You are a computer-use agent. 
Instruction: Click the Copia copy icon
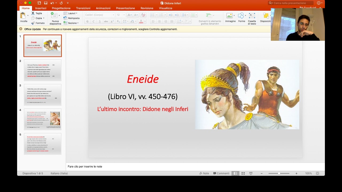click(33, 18)
